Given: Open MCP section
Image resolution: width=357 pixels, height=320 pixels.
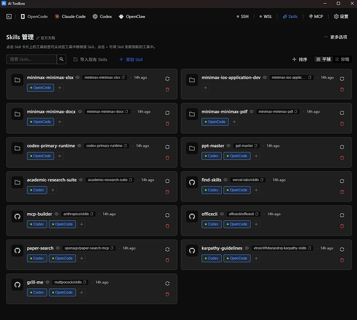Looking at the screenshot, I should [x=316, y=17].
